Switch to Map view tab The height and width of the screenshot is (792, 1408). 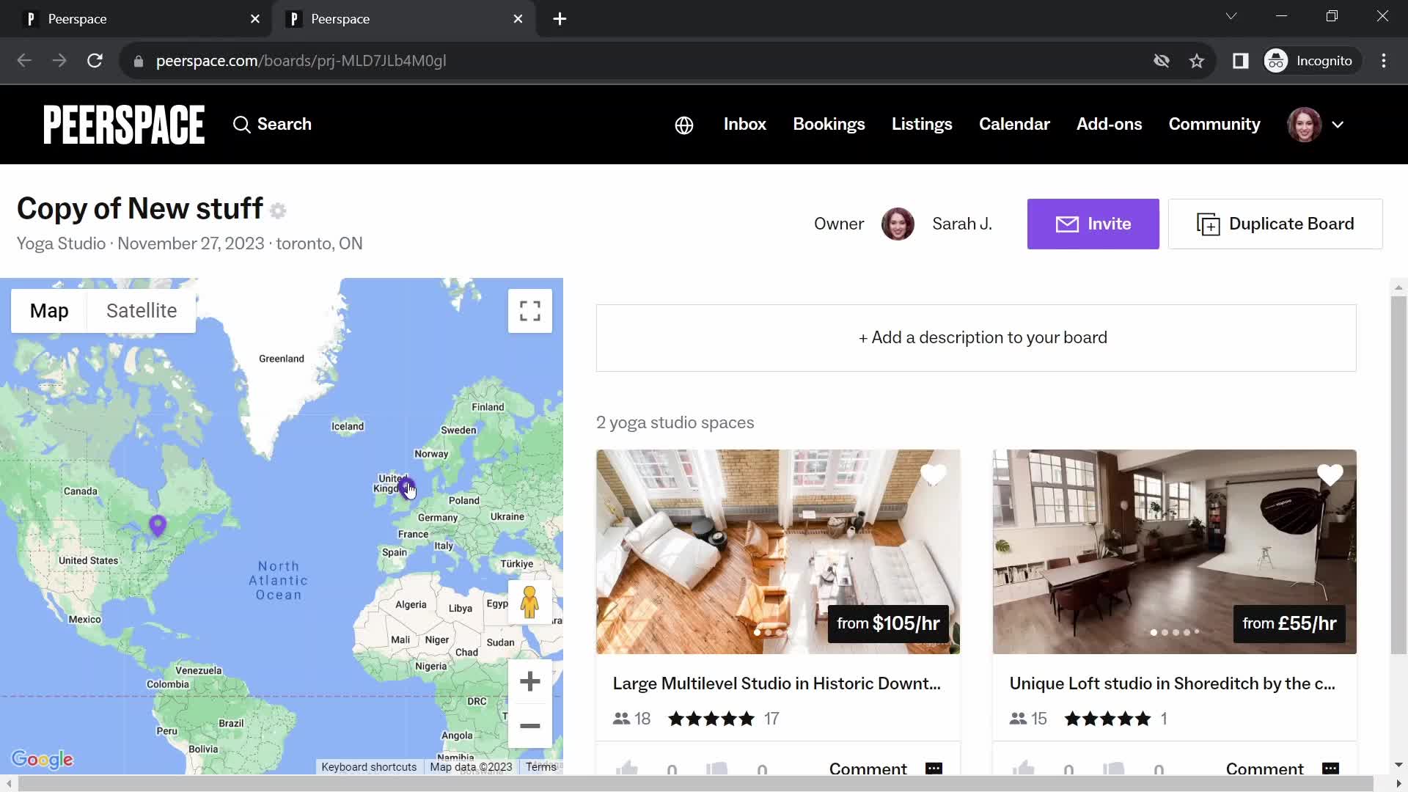click(x=48, y=309)
